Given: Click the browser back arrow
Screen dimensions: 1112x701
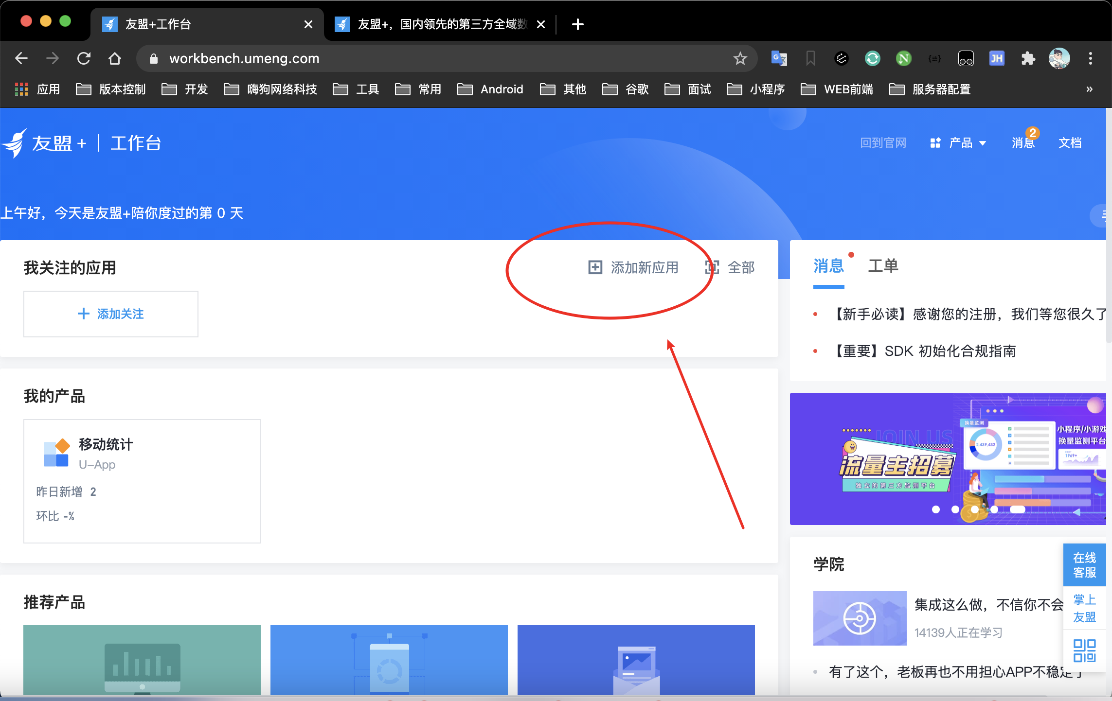Looking at the screenshot, I should tap(21, 58).
